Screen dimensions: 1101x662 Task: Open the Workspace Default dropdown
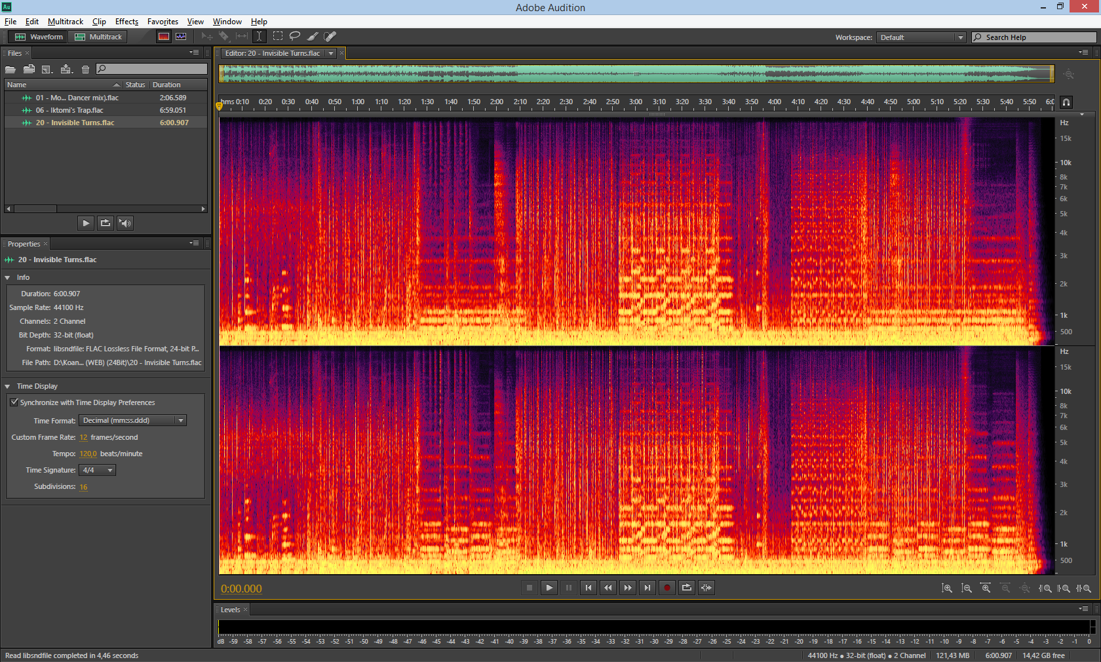(921, 37)
